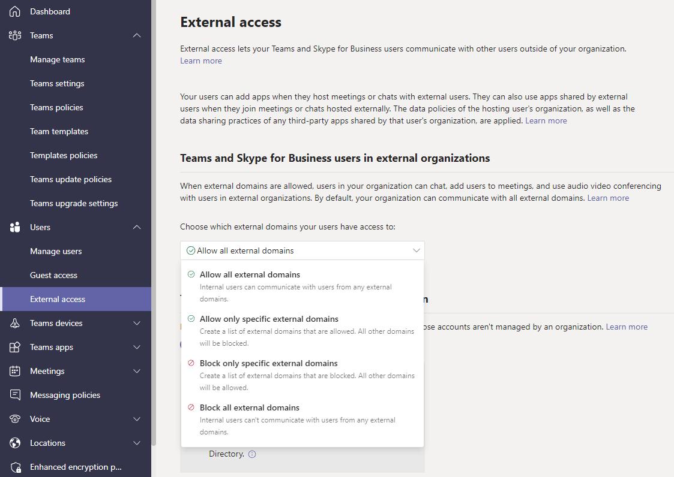Click the Users people icon
This screenshot has height=477, width=674.
click(x=14, y=227)
